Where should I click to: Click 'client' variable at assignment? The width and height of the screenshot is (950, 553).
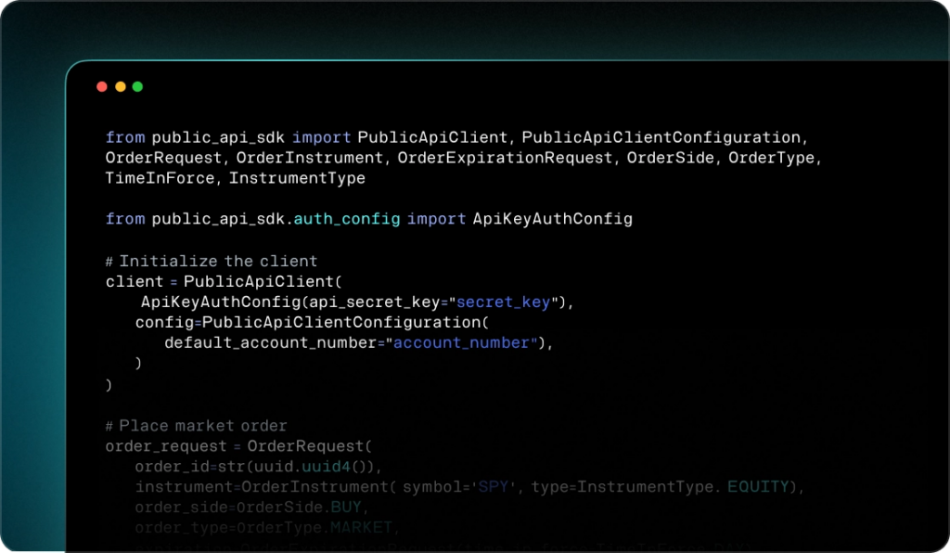(135, 282)
